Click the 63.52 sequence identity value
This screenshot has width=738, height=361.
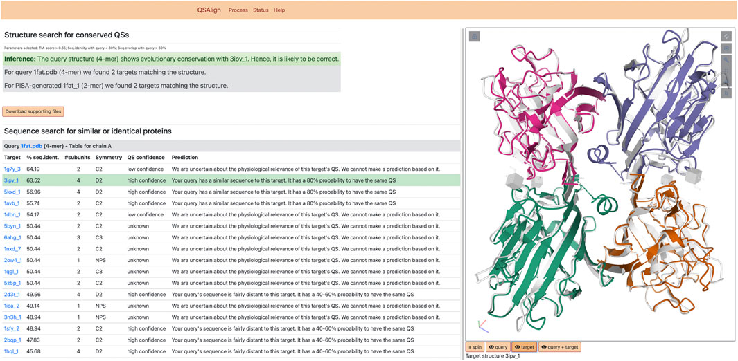coord(33,180)
